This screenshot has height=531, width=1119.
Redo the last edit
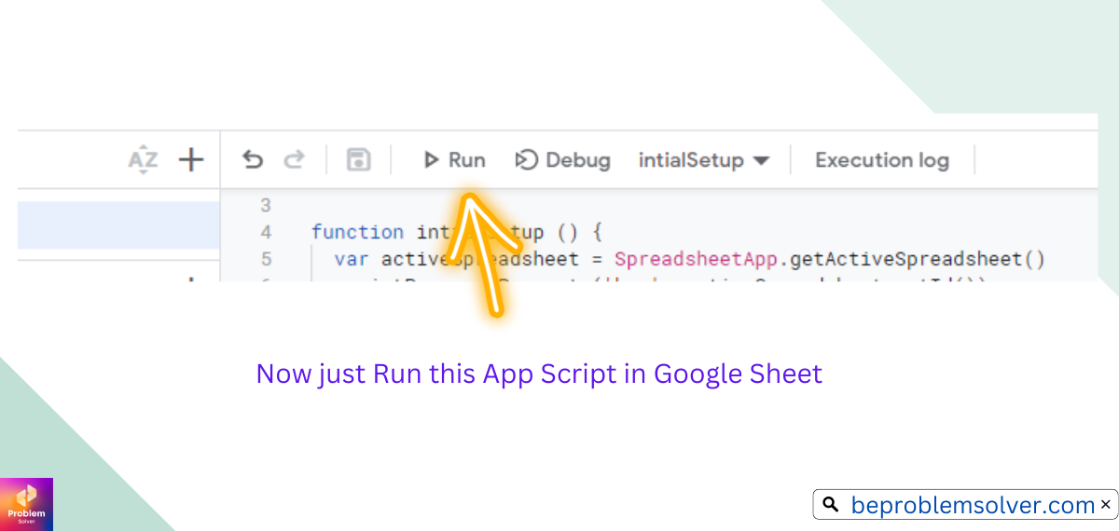295,160
